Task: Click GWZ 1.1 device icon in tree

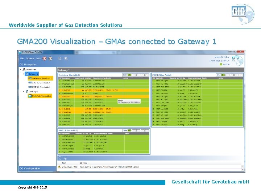Action: 30,87
